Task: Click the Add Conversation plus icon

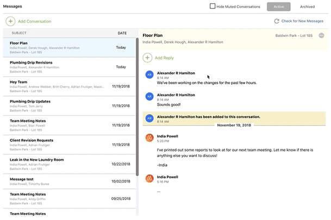Action: tap(10, 21)
